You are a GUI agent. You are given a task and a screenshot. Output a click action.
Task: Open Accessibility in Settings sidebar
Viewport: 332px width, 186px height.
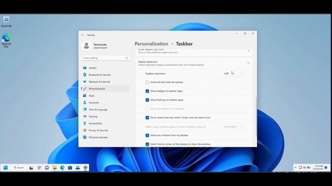coord(105,123)
